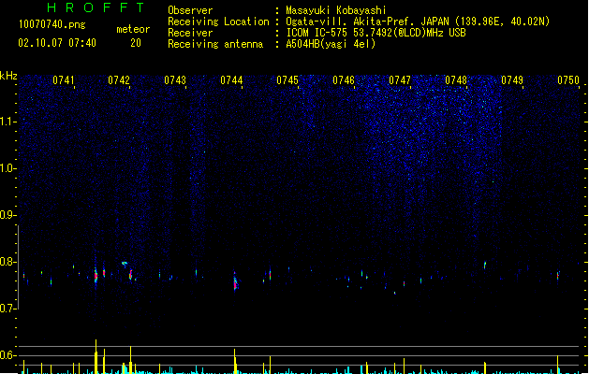Viewport: 589px width, 374px height.
Task: Click the 0749 time marker
Action: 512,80
